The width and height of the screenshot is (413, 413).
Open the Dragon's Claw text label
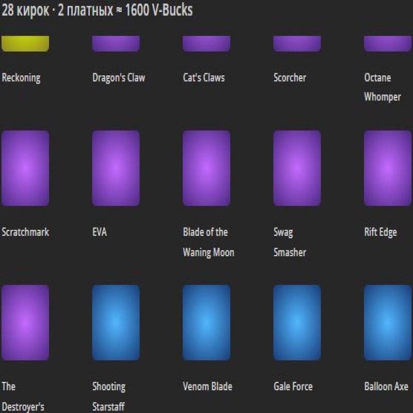point(119,78)
